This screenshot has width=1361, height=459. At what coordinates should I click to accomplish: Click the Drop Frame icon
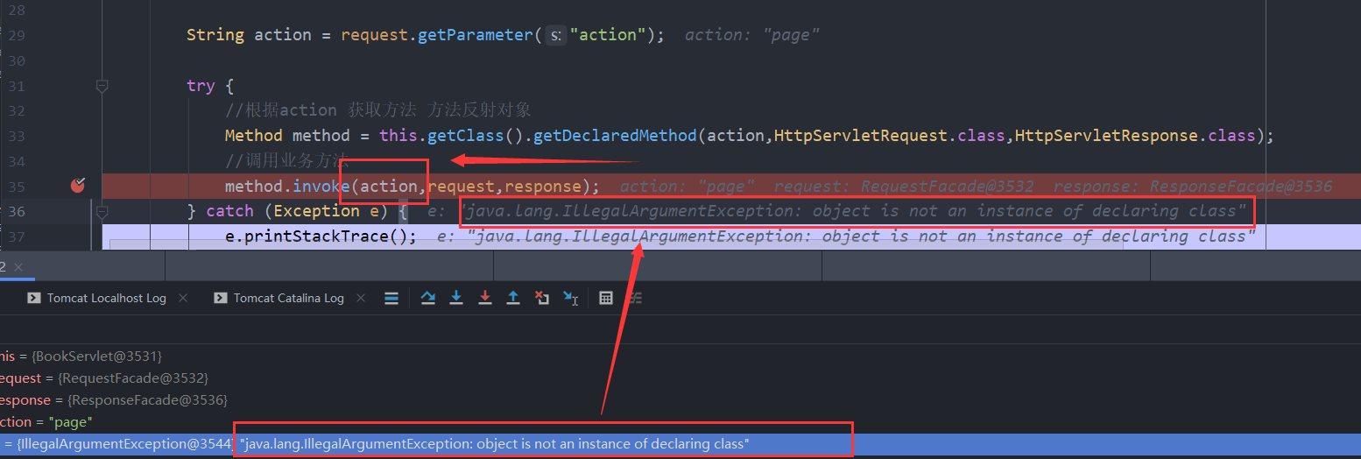tap(542, 298)
